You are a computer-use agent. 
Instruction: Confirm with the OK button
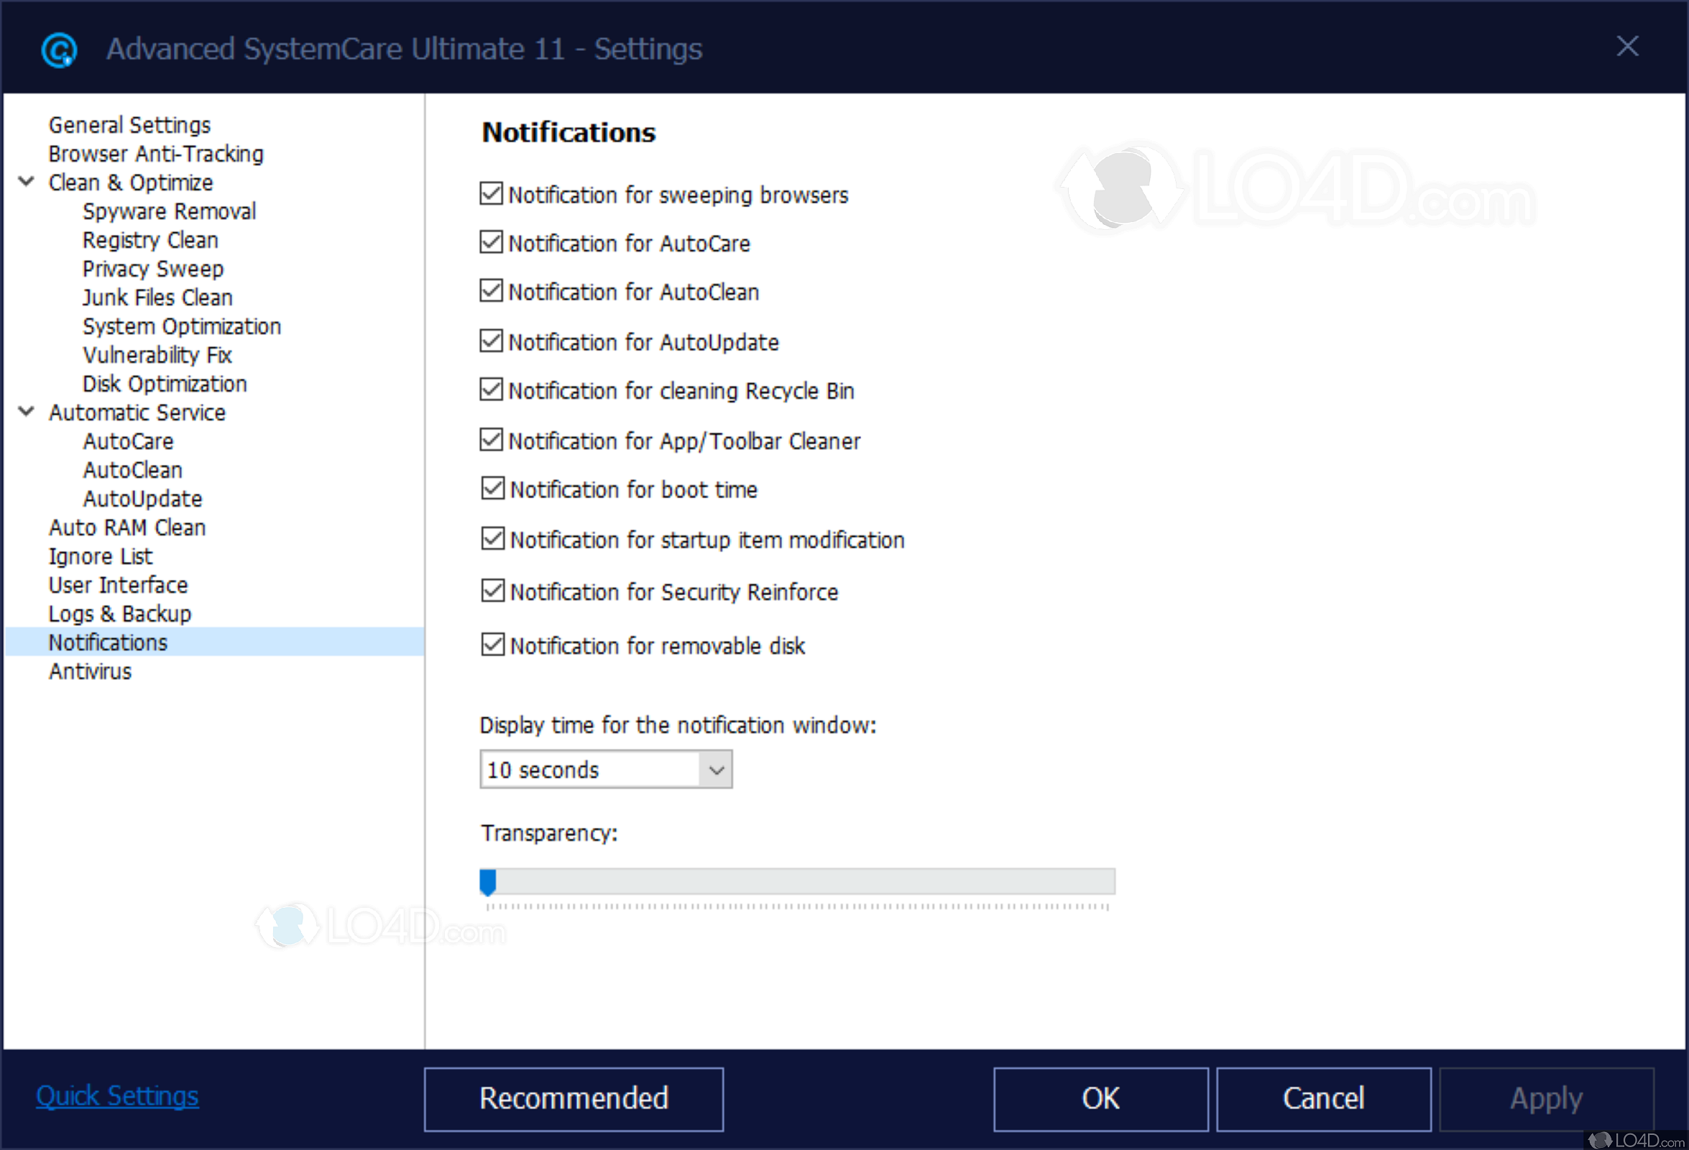coord(1100,1098)
